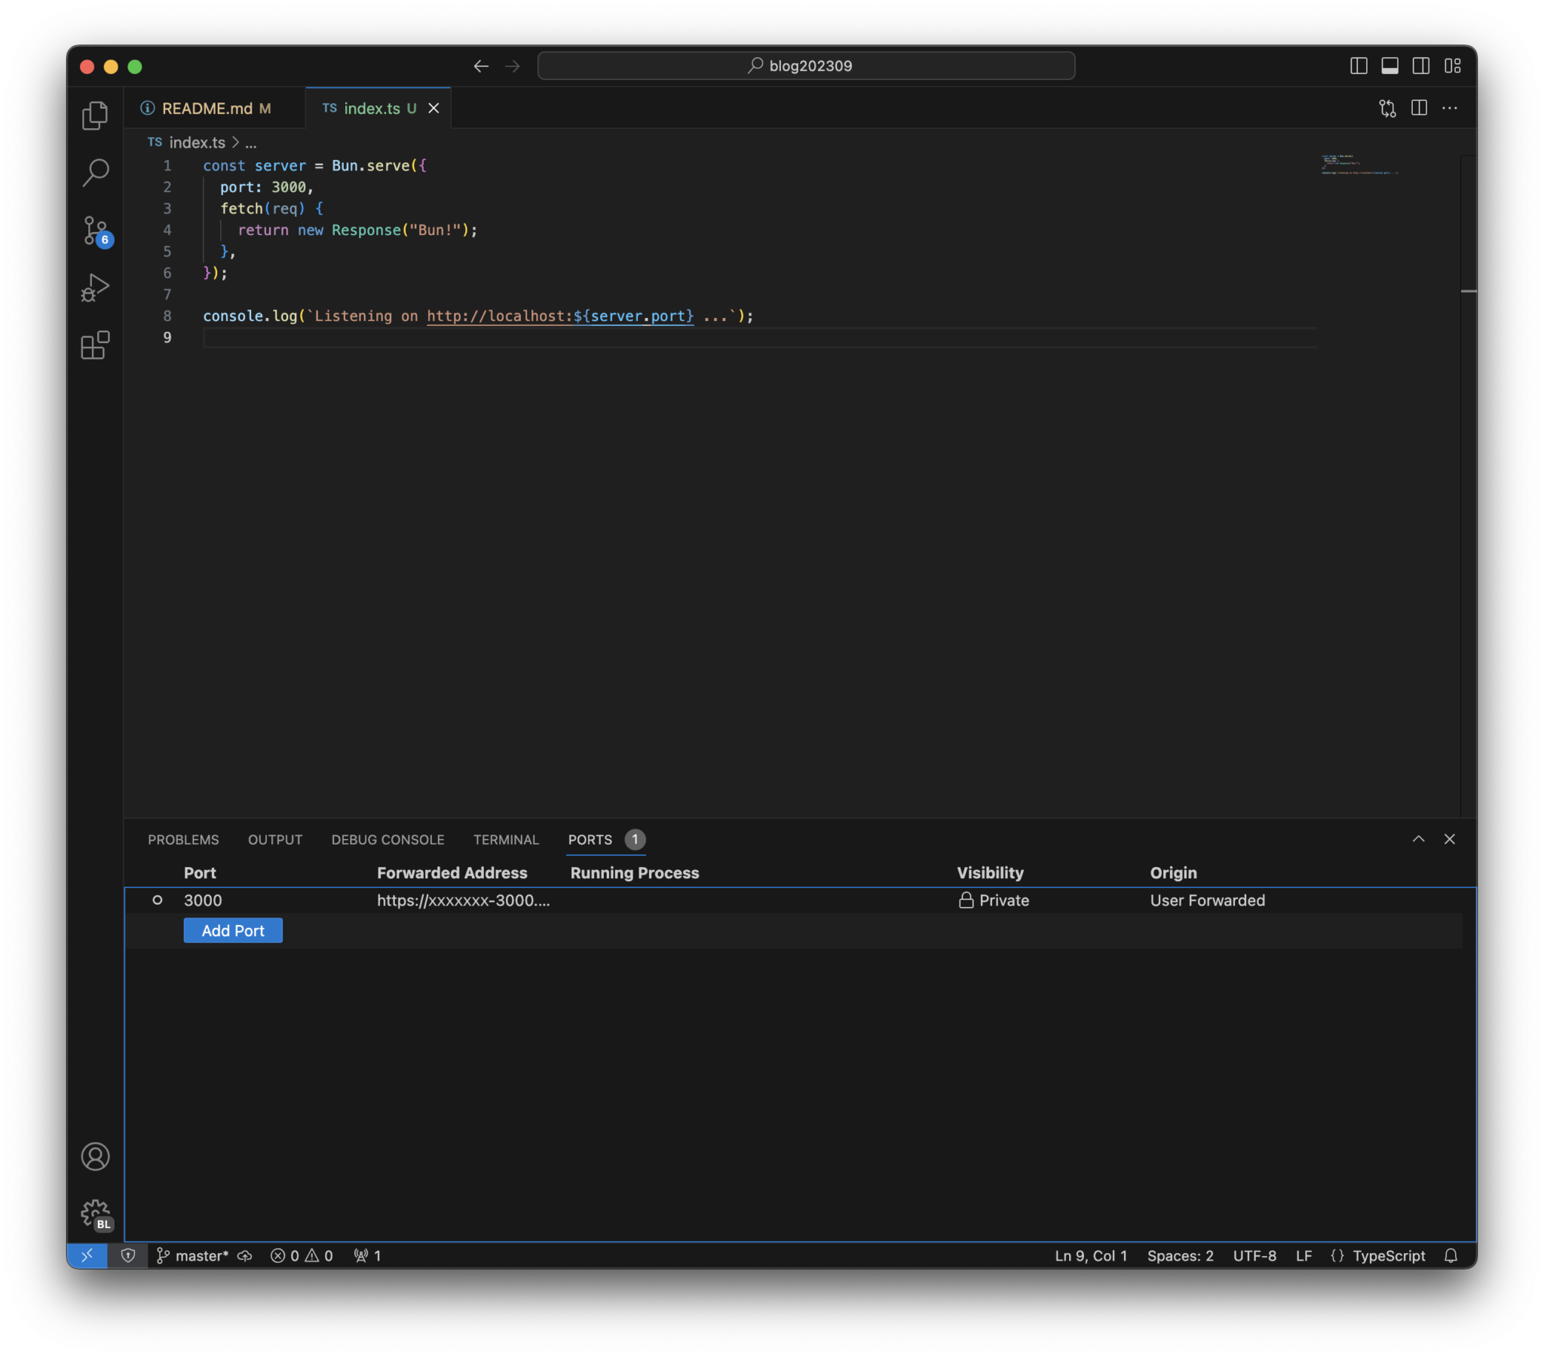
Task: Open the Manage gear icon
Action: pyautogui.click(x=96, y=1215)
